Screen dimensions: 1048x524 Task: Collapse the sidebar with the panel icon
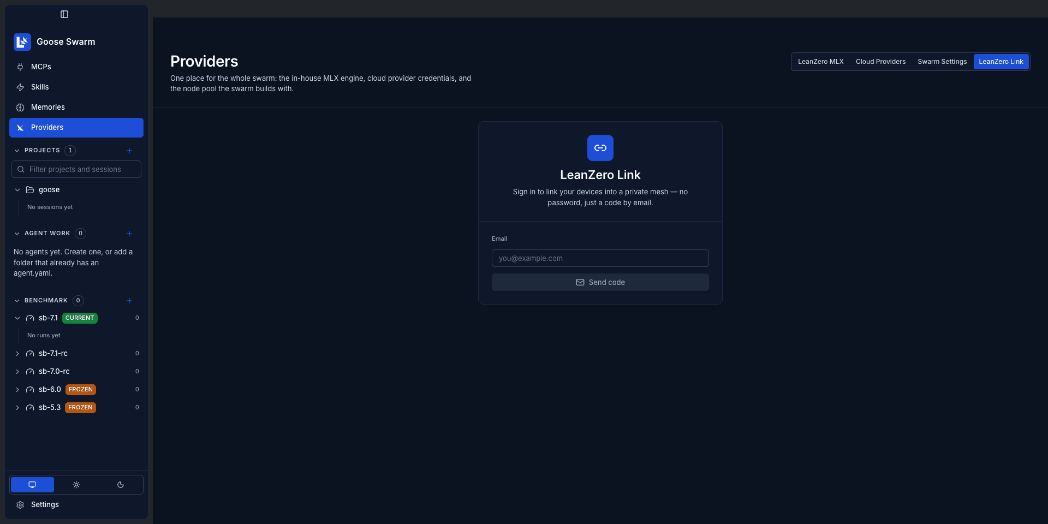(64, 14)
